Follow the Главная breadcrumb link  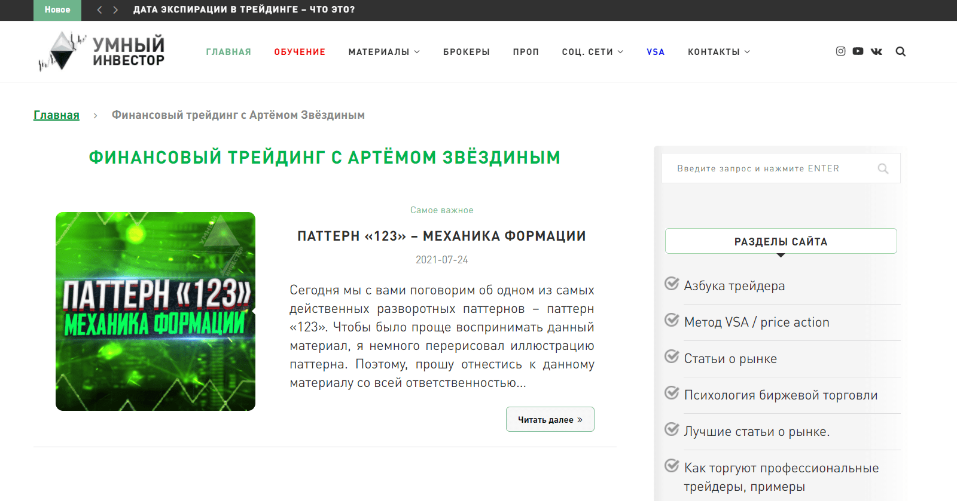click(x=56, y=115)
